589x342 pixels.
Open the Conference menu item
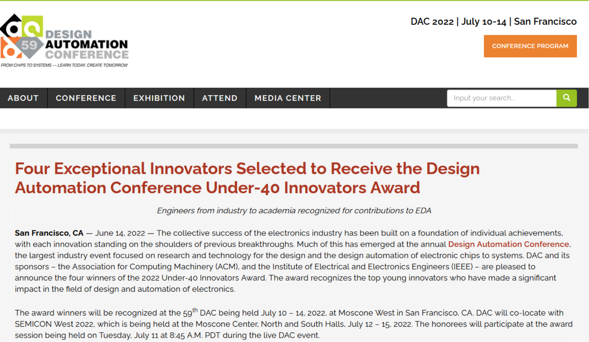[x=86, y=98]
